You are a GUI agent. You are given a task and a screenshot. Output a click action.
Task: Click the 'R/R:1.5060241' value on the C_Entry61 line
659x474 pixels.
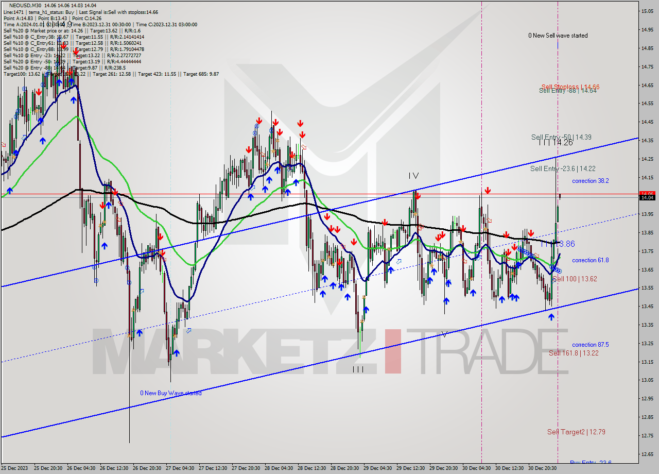coord(127,43)
